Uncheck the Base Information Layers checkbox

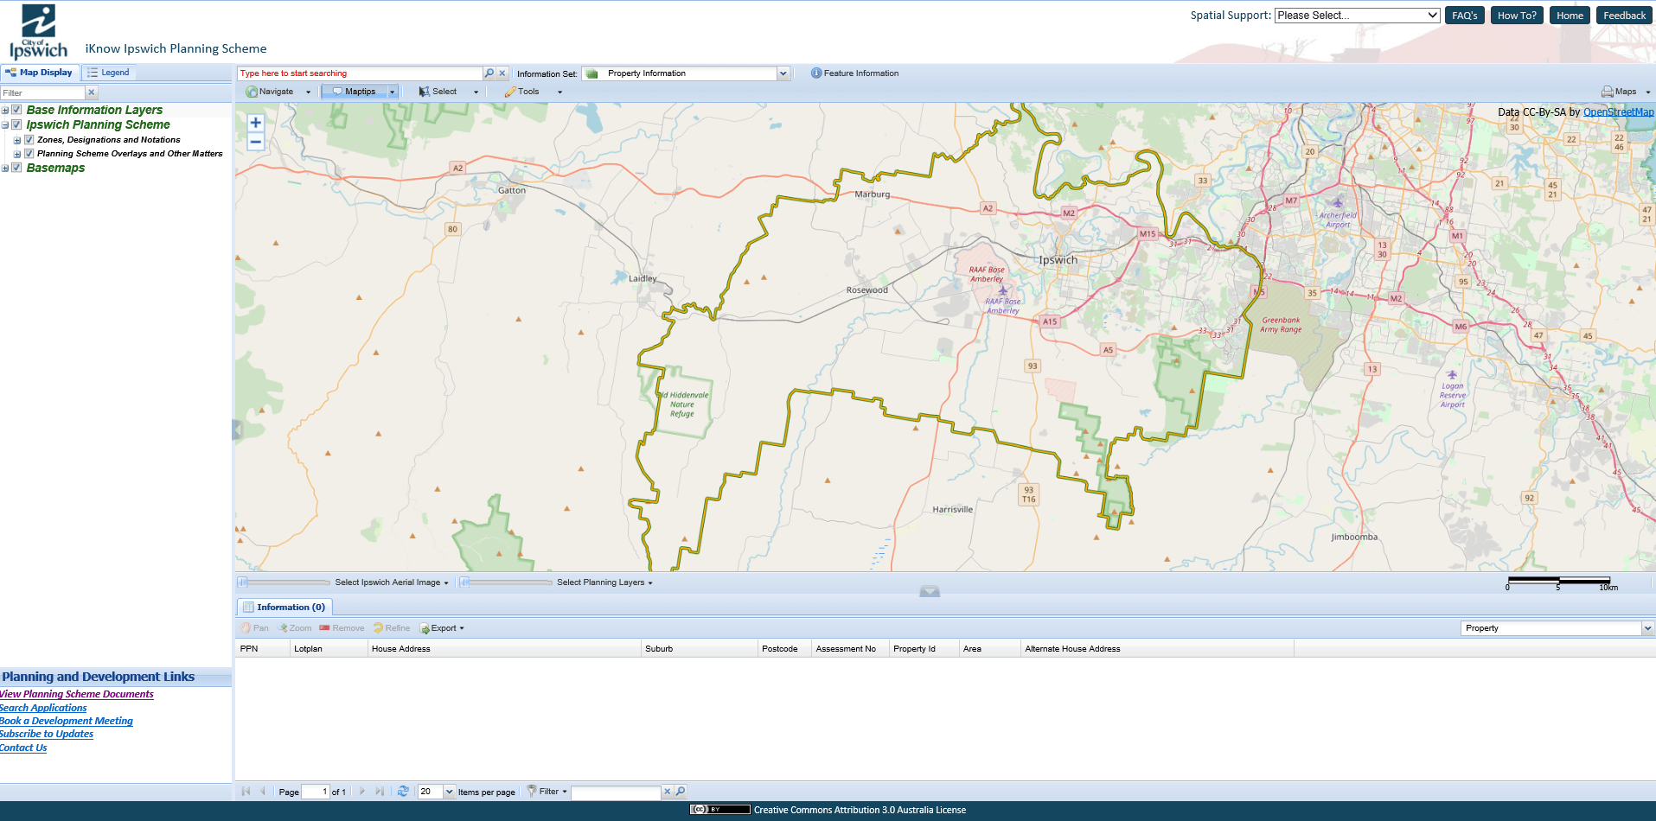click(x=16, y=110)
